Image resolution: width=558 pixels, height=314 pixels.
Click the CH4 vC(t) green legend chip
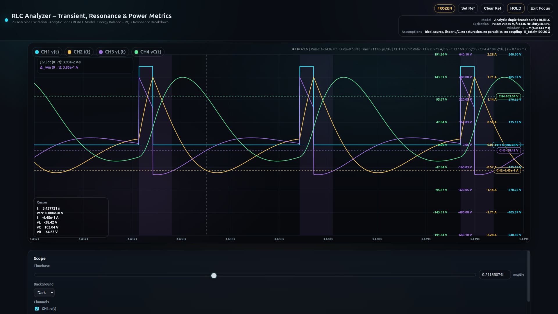tap(148, 52)
